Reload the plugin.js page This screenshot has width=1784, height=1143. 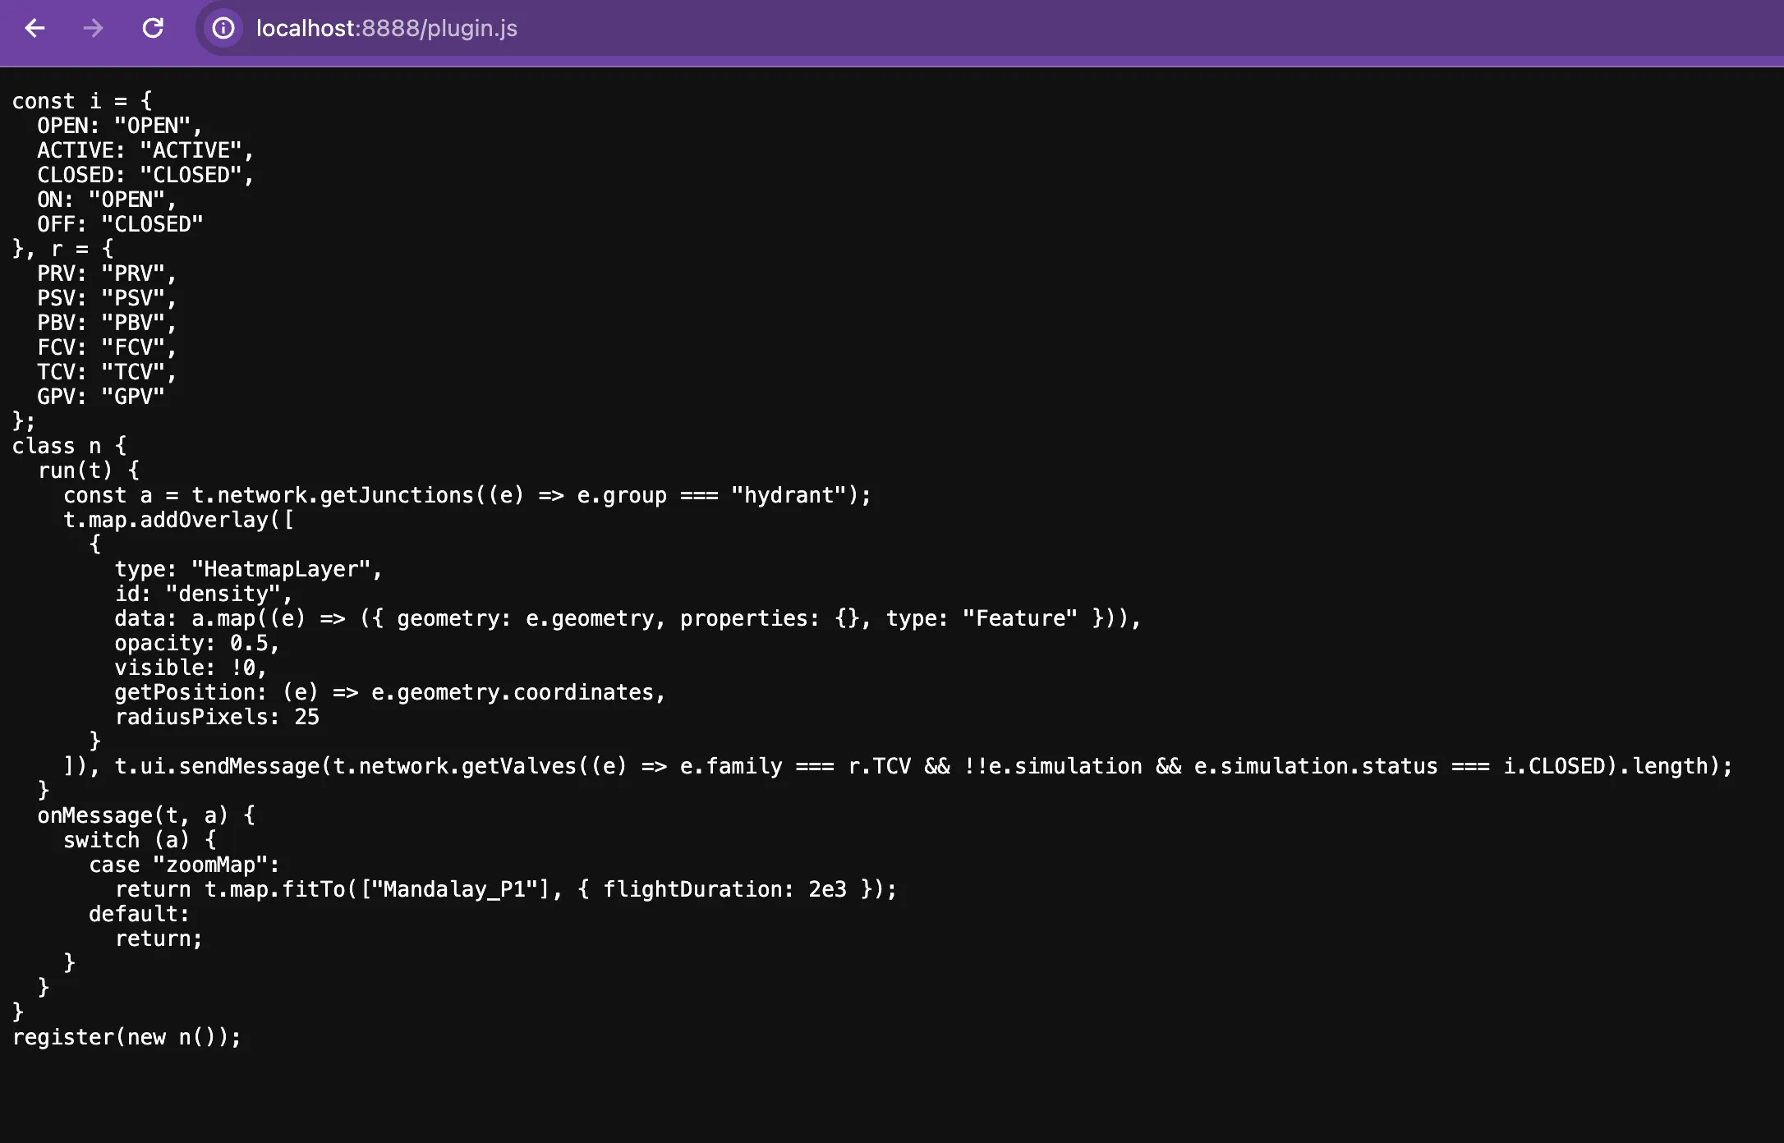click(153, 28)
